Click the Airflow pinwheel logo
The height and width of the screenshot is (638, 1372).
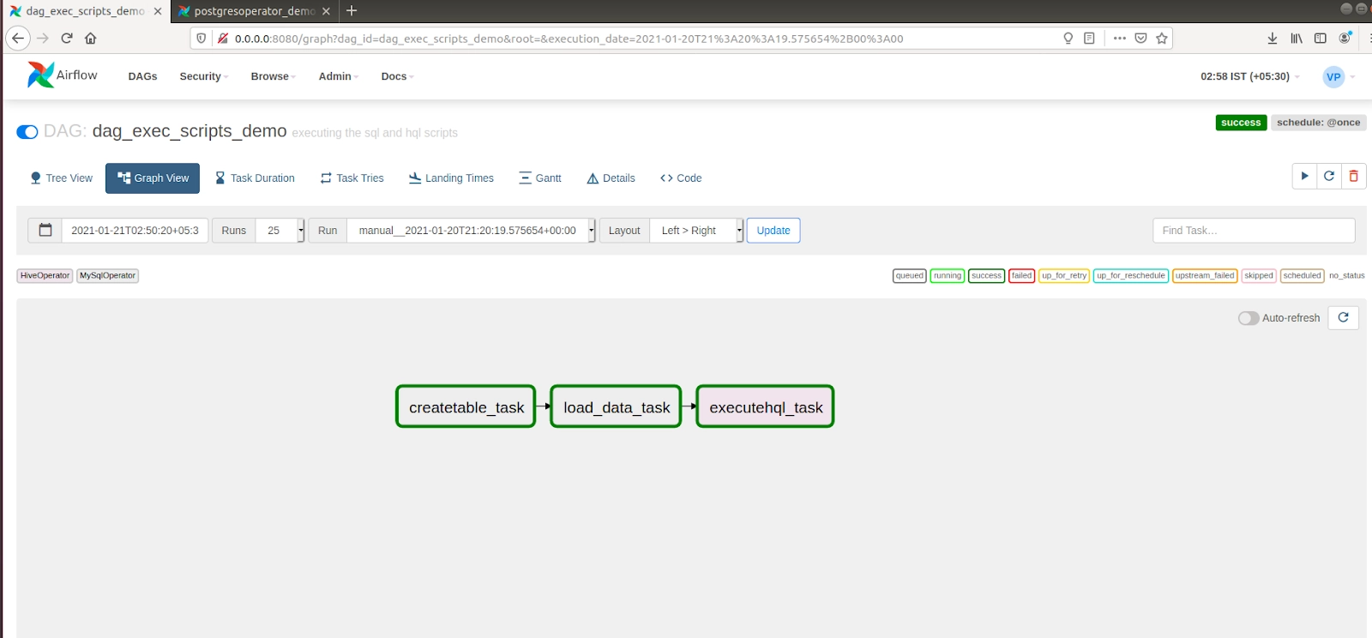tap(40, 75)
